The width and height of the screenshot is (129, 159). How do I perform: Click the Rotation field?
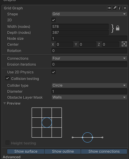(89, 51)
